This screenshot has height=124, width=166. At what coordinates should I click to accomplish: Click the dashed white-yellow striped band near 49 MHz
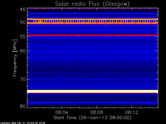click(93, 21)
